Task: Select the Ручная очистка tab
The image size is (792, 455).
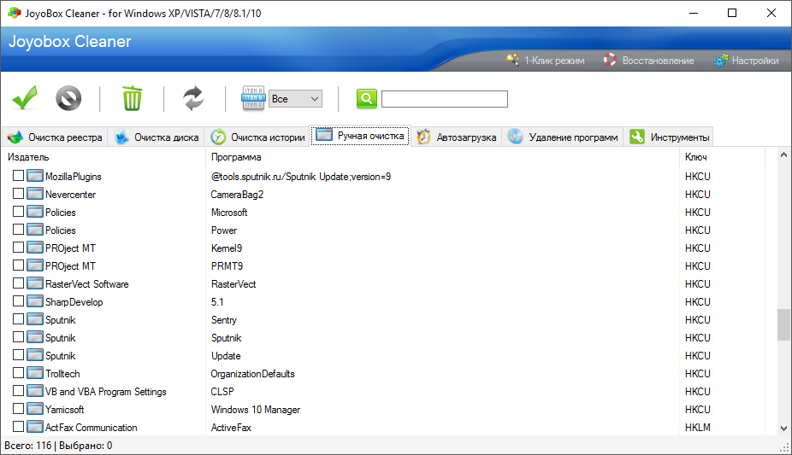Action: 360,136
